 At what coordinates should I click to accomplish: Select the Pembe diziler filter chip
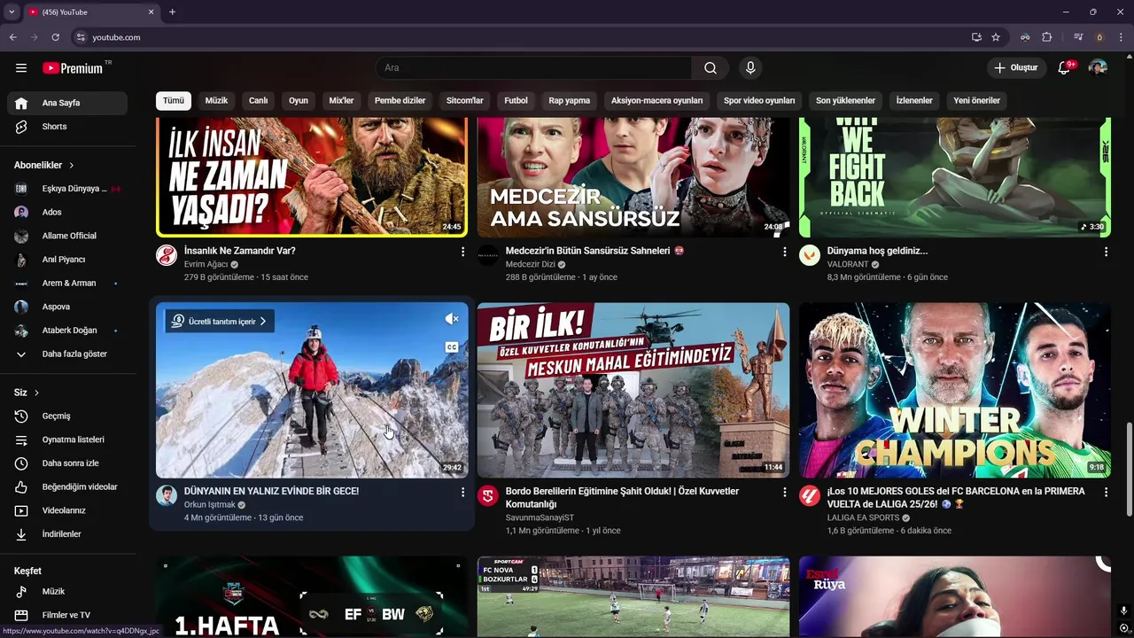point(400,101)
